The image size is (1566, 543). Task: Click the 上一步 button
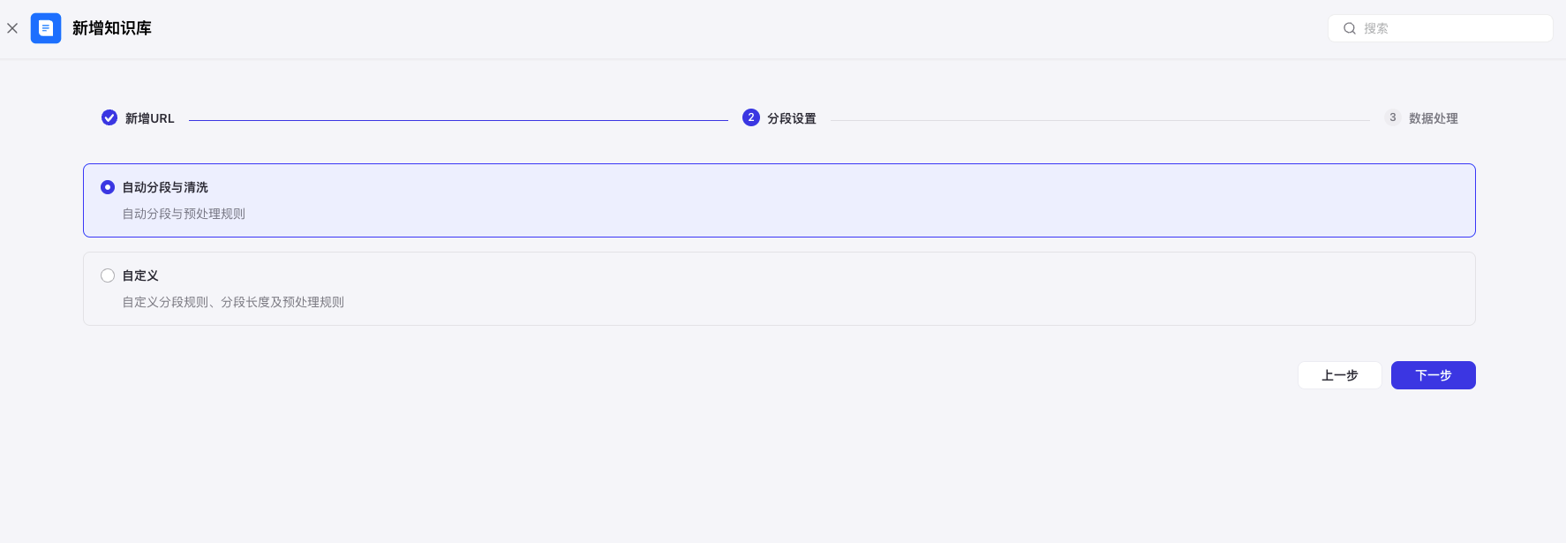point(1340,375)
